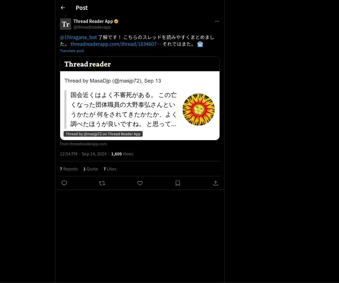Click the @threadreaderapp handle
Image resolution: width=339 pixels, height=283 pixels.
(92, 27)
